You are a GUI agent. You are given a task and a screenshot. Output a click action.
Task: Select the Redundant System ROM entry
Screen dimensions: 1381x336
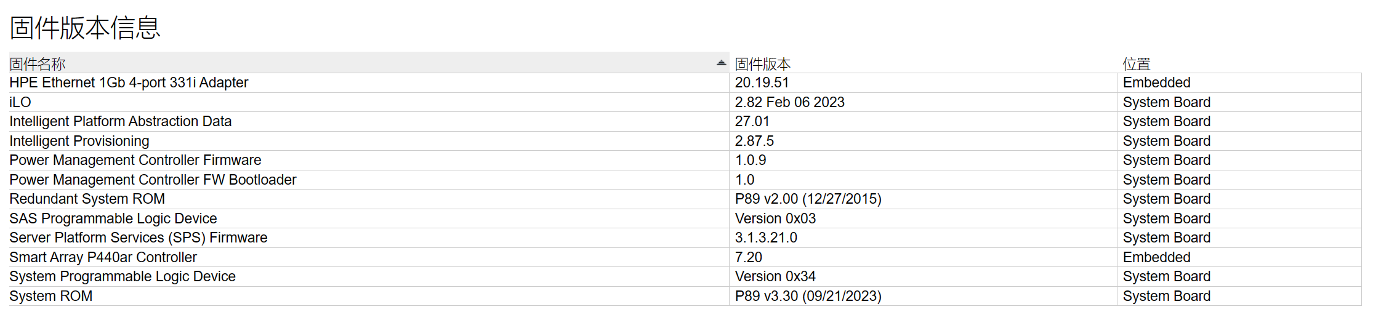tap(87, 199)
